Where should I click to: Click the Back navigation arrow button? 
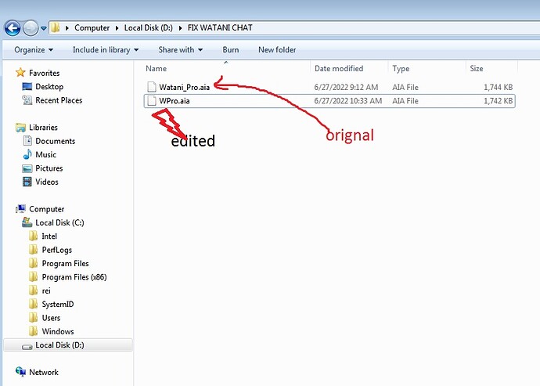click(x=13, y=28)
